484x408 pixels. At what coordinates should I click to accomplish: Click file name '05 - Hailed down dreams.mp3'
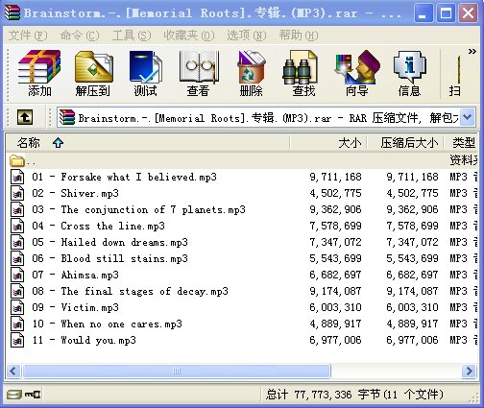[x=109, y=242]
